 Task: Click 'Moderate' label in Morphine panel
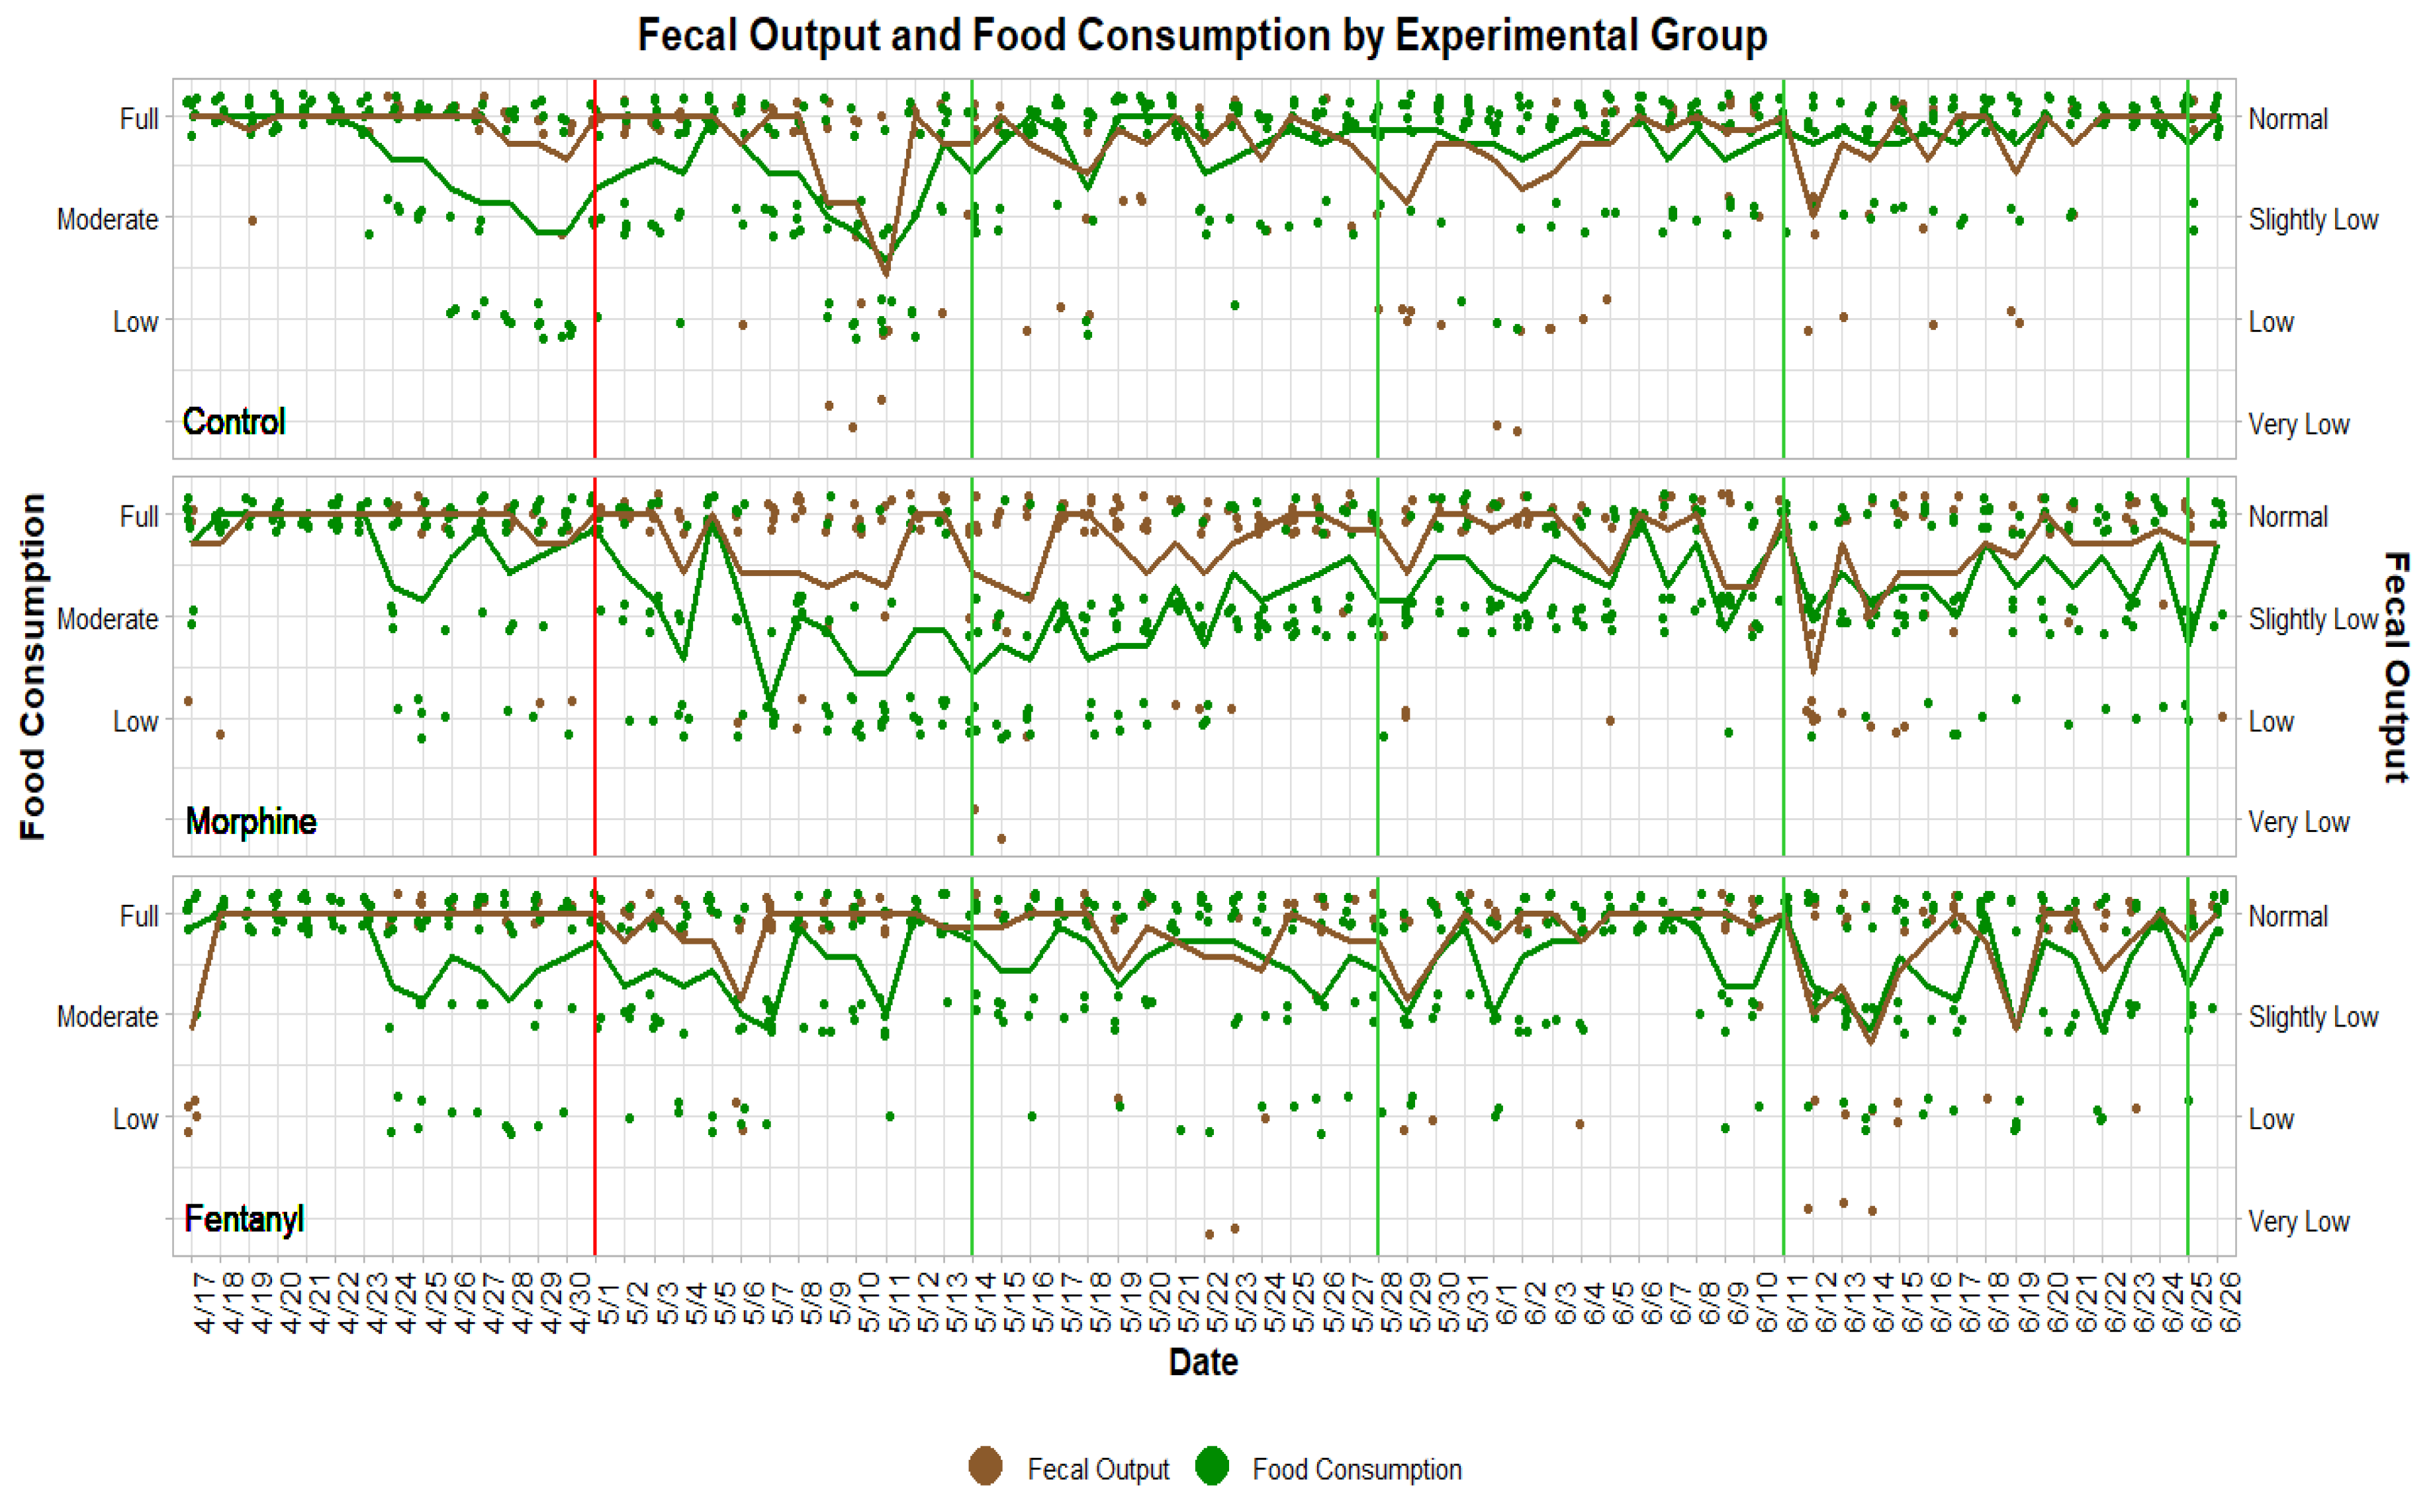coord(107,619)
